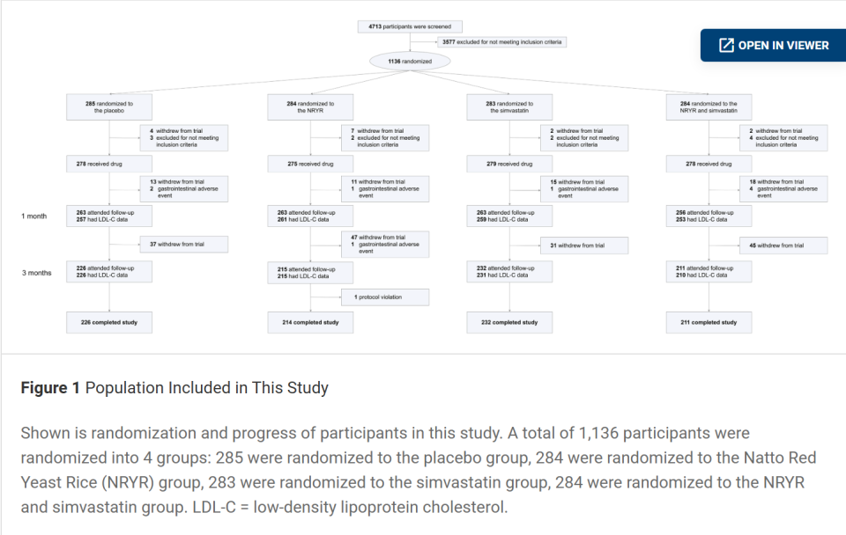
Task: Click the '3 months' timepoint label
Action: coord(37,273)
